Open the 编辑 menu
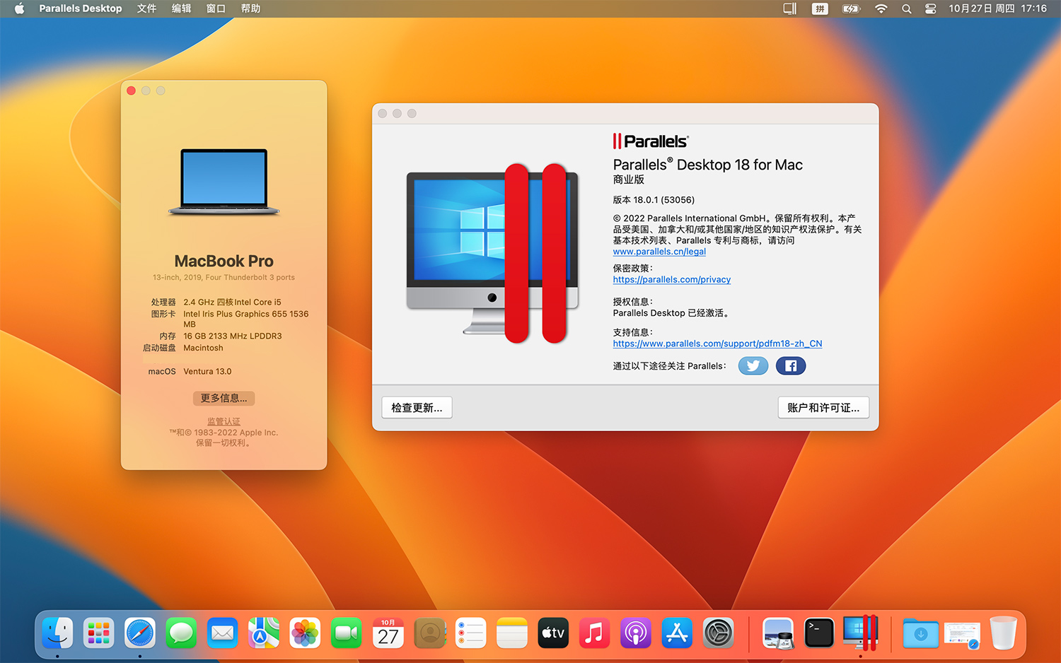This screenshot has height=663, width=1061. click(182, 8)
